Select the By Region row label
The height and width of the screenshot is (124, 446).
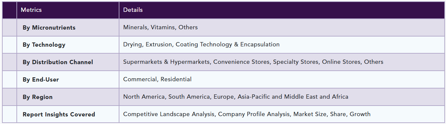(x=37, y=97)
